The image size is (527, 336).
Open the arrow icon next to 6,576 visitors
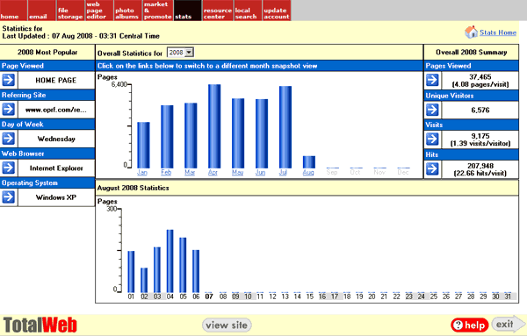click(x=432, y=110)
